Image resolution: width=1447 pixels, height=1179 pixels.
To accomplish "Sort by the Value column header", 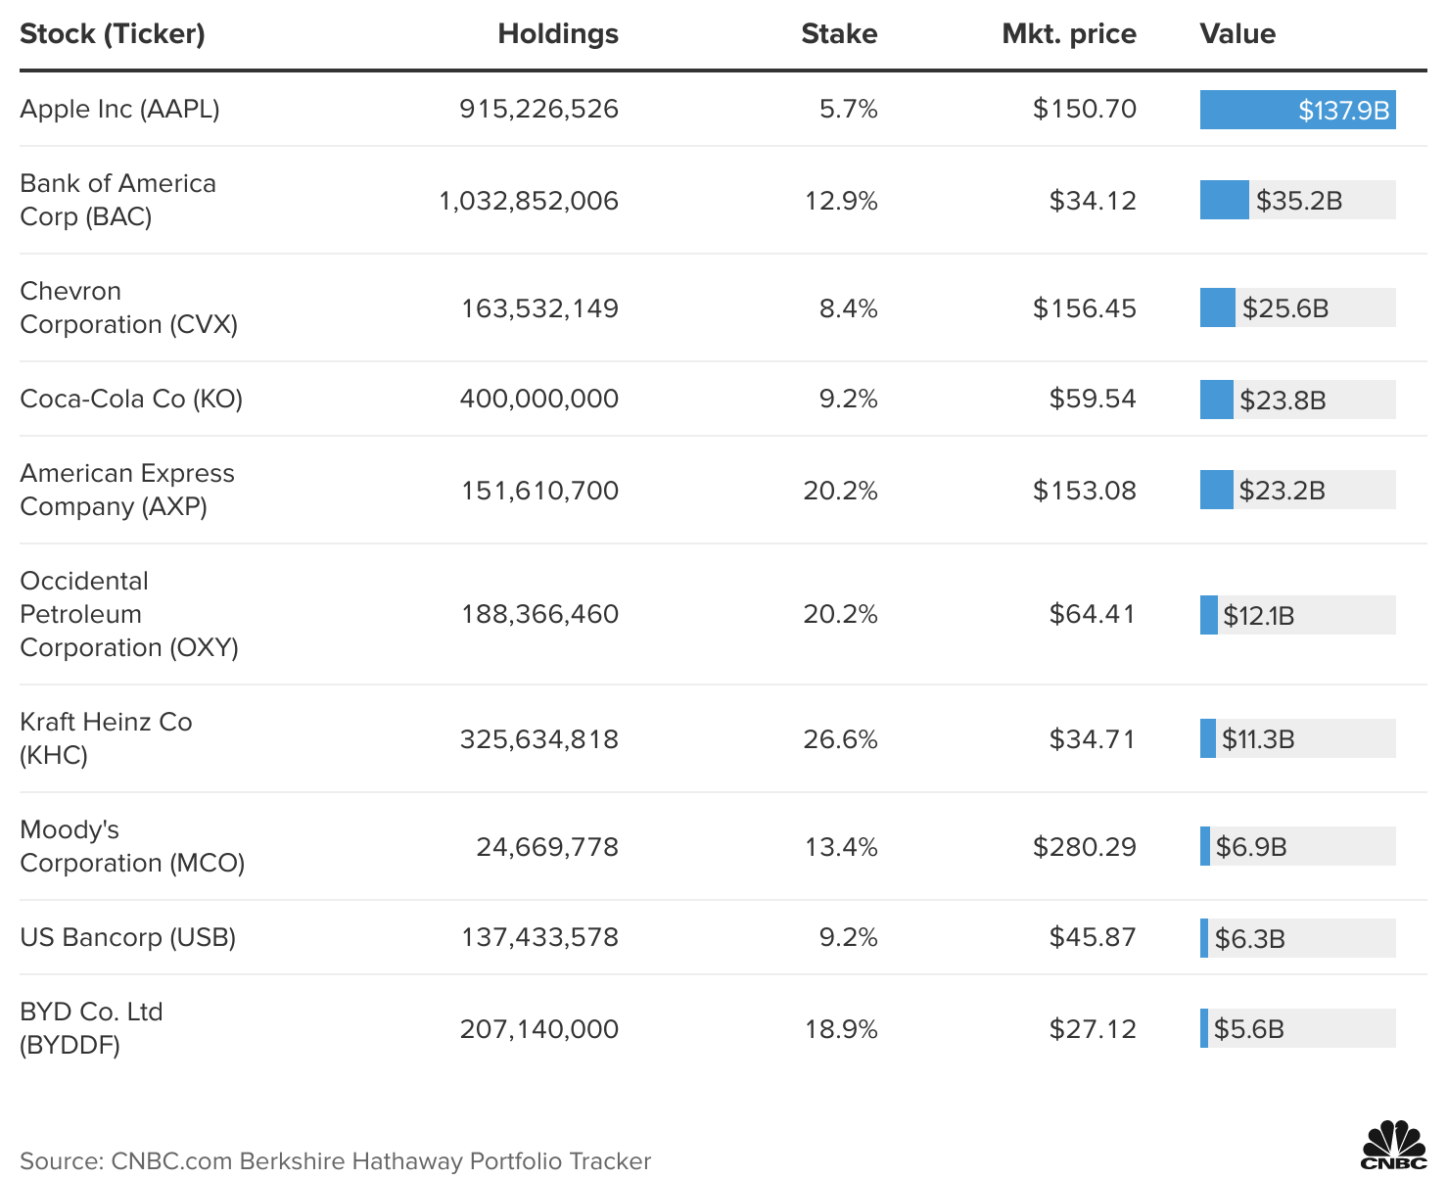I will click(1237, 33).
